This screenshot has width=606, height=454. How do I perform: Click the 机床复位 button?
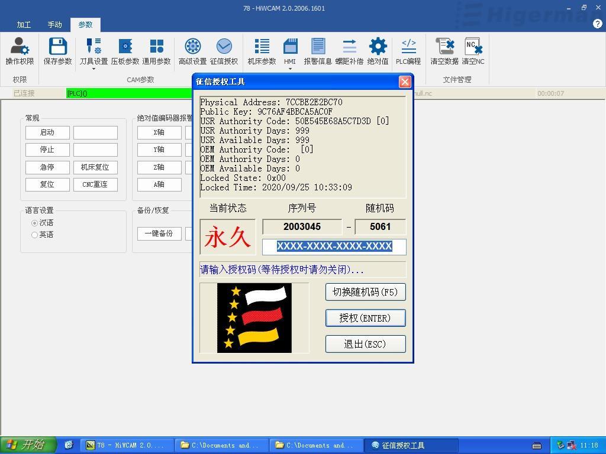pyautogui.click(x=95, y=167)
